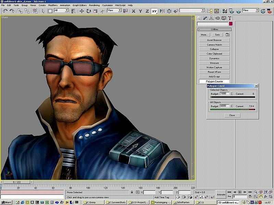Toggle the XY plane constraint
The width and height of the screenshot is (274, 205).
click(154, 11)
